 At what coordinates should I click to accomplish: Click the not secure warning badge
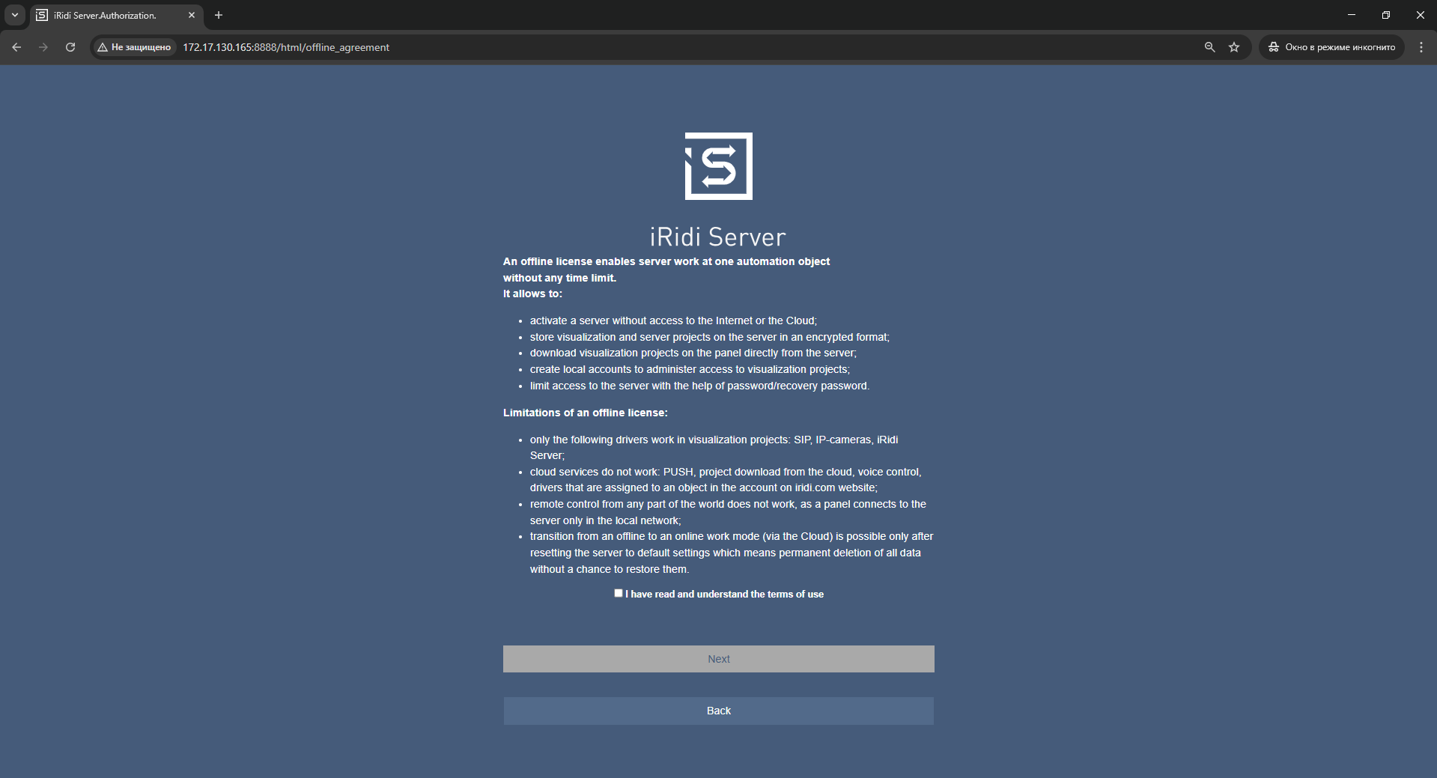(x=135, y=47)
